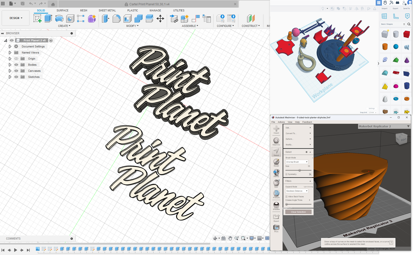Activate the Stamp tool in Meshmixer
This screenshot has width=413, height=255.
[x=276, y=173]
